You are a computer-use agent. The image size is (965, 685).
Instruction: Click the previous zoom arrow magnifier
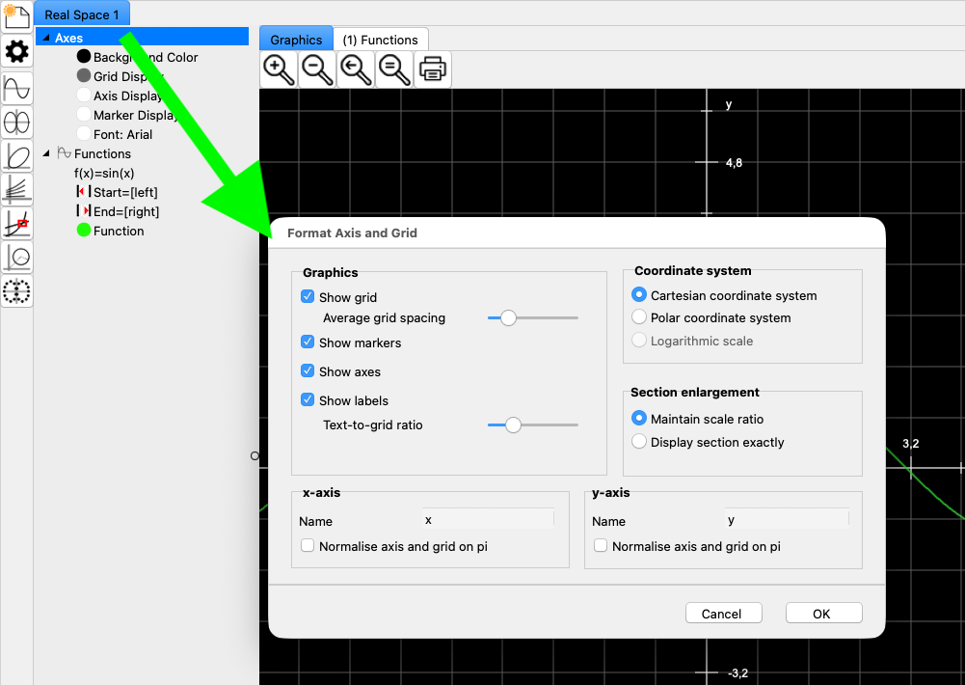(x=356, y=69)
